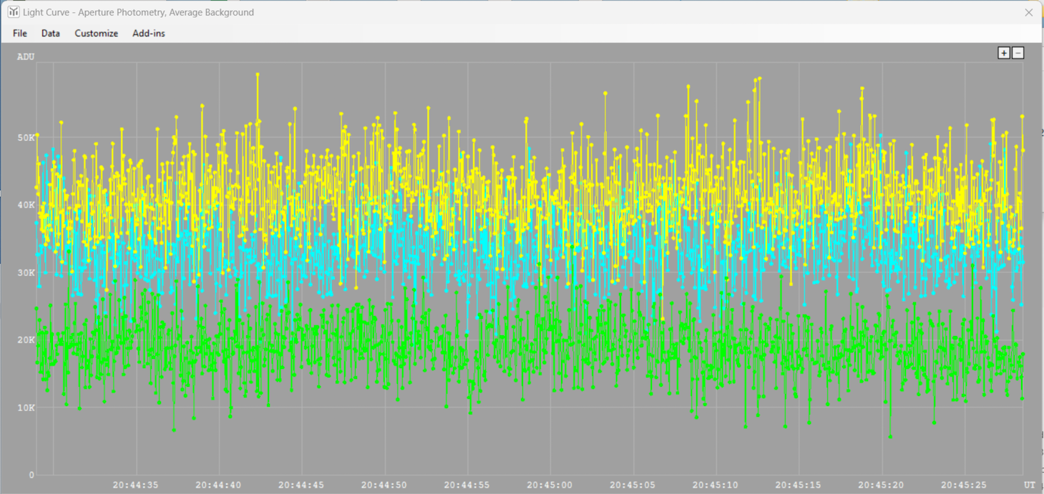Open the Data menu
Viewport: 1044px width, 494px height.
[50, 34]
